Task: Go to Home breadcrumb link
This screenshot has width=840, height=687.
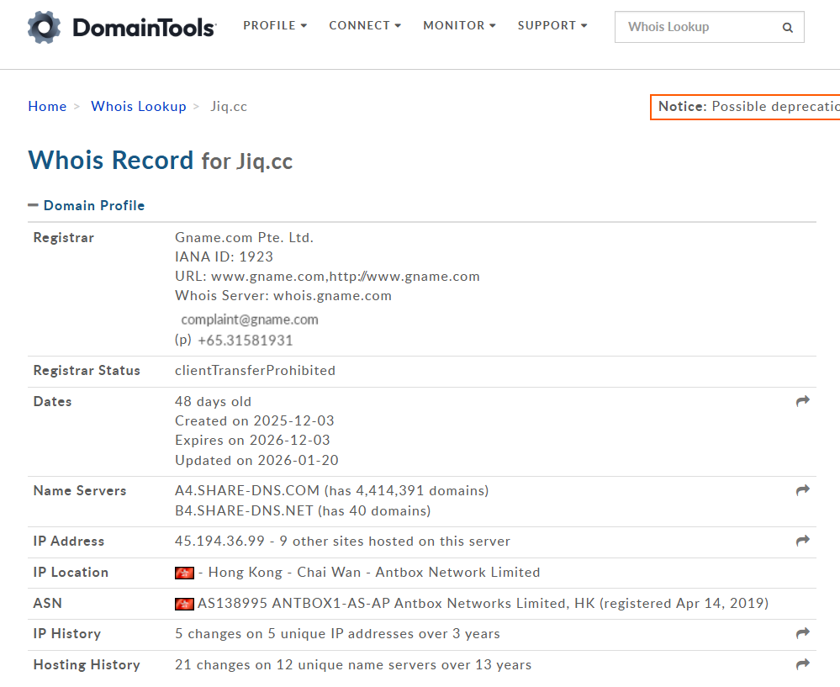Action: coord(47,106)
